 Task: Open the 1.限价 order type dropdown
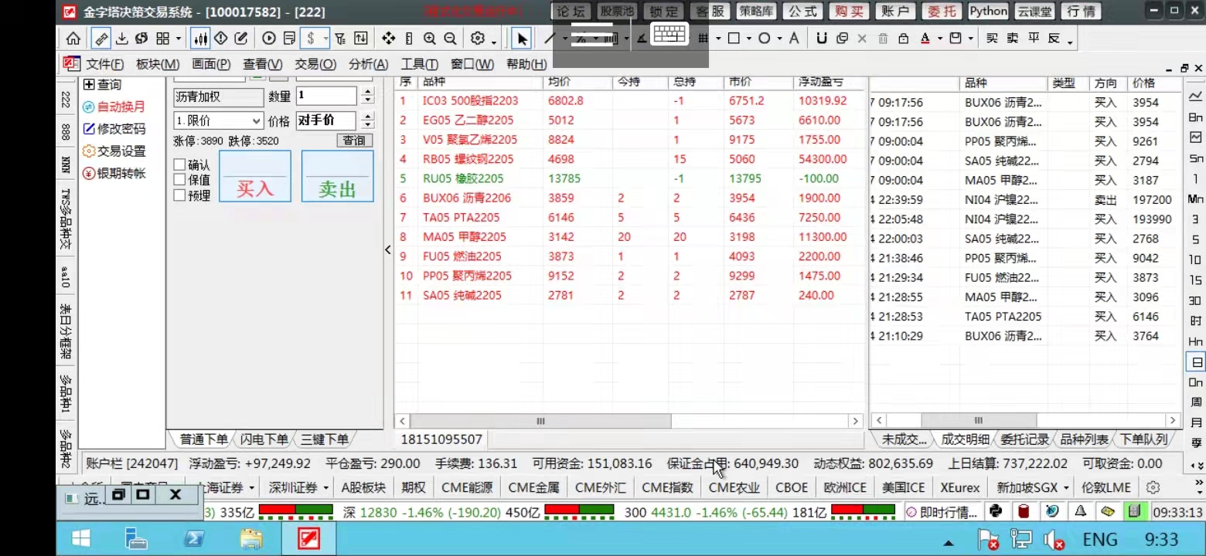tap(219, 121)
